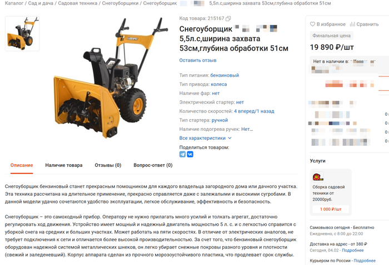
Task: Click the 1 000 ₽/шт service button
Action: tap(331, 210)
